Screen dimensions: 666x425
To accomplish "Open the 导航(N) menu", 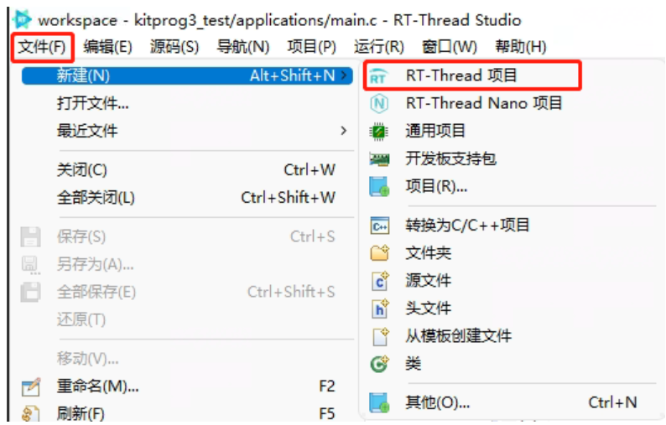I will click(242, 47).
